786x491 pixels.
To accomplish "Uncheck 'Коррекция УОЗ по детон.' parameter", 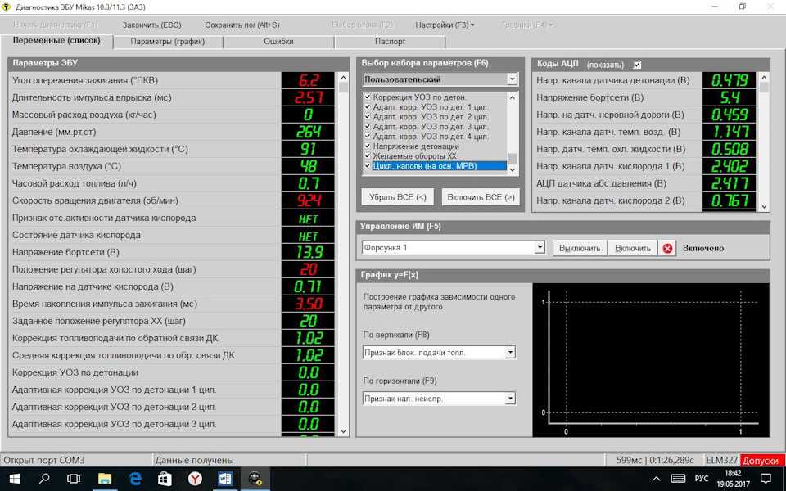I will pyautogui.click(x=368, y=97).
